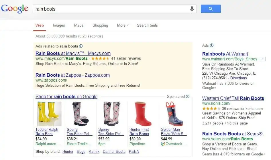
Task: Click the Hunter brand link
Action: coord(68,151)
